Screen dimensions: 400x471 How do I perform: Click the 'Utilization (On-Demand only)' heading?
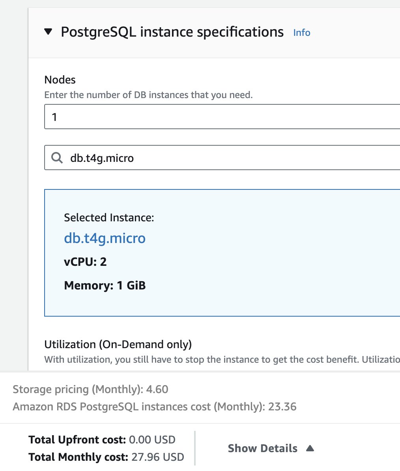pos(118,344)
